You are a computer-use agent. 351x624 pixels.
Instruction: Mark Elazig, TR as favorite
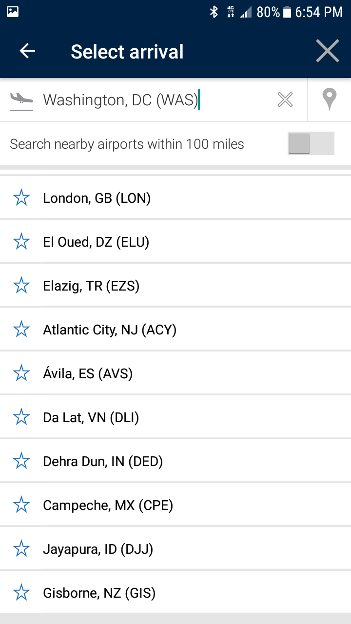pos(21,285)
